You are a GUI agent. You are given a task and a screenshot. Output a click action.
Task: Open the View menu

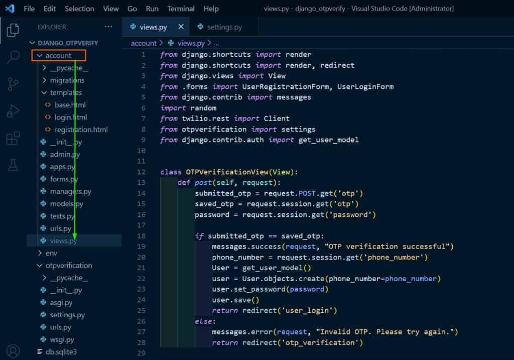111,9
